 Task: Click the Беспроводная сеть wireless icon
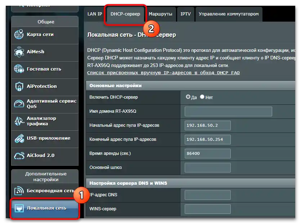point(19,191)
